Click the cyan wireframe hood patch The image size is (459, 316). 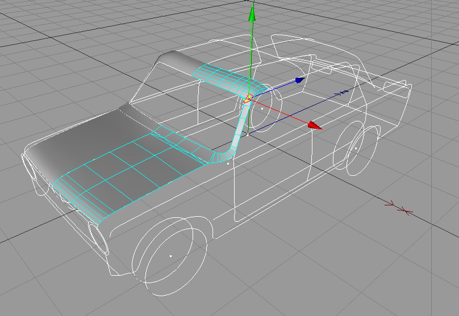pos(131,170)
